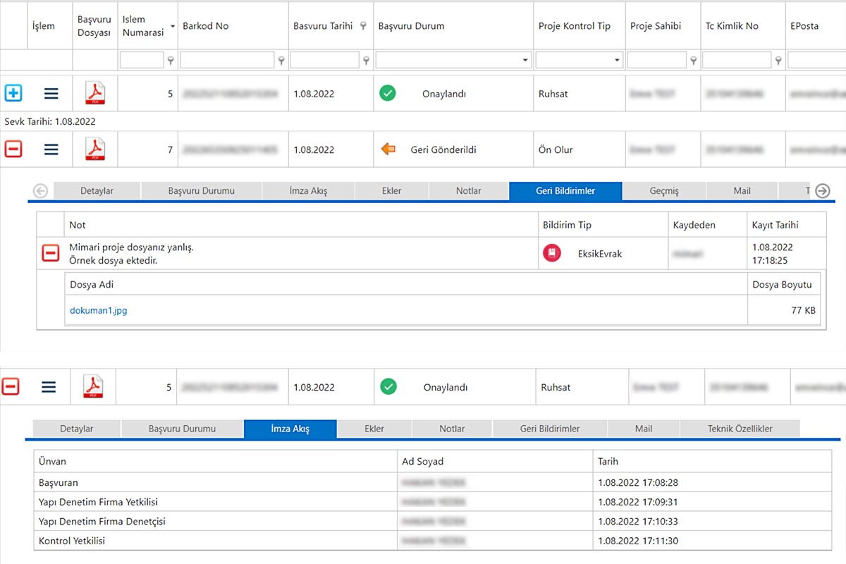
Task: Open the Başvuru Durum filter dropdown
Action: 525,61
